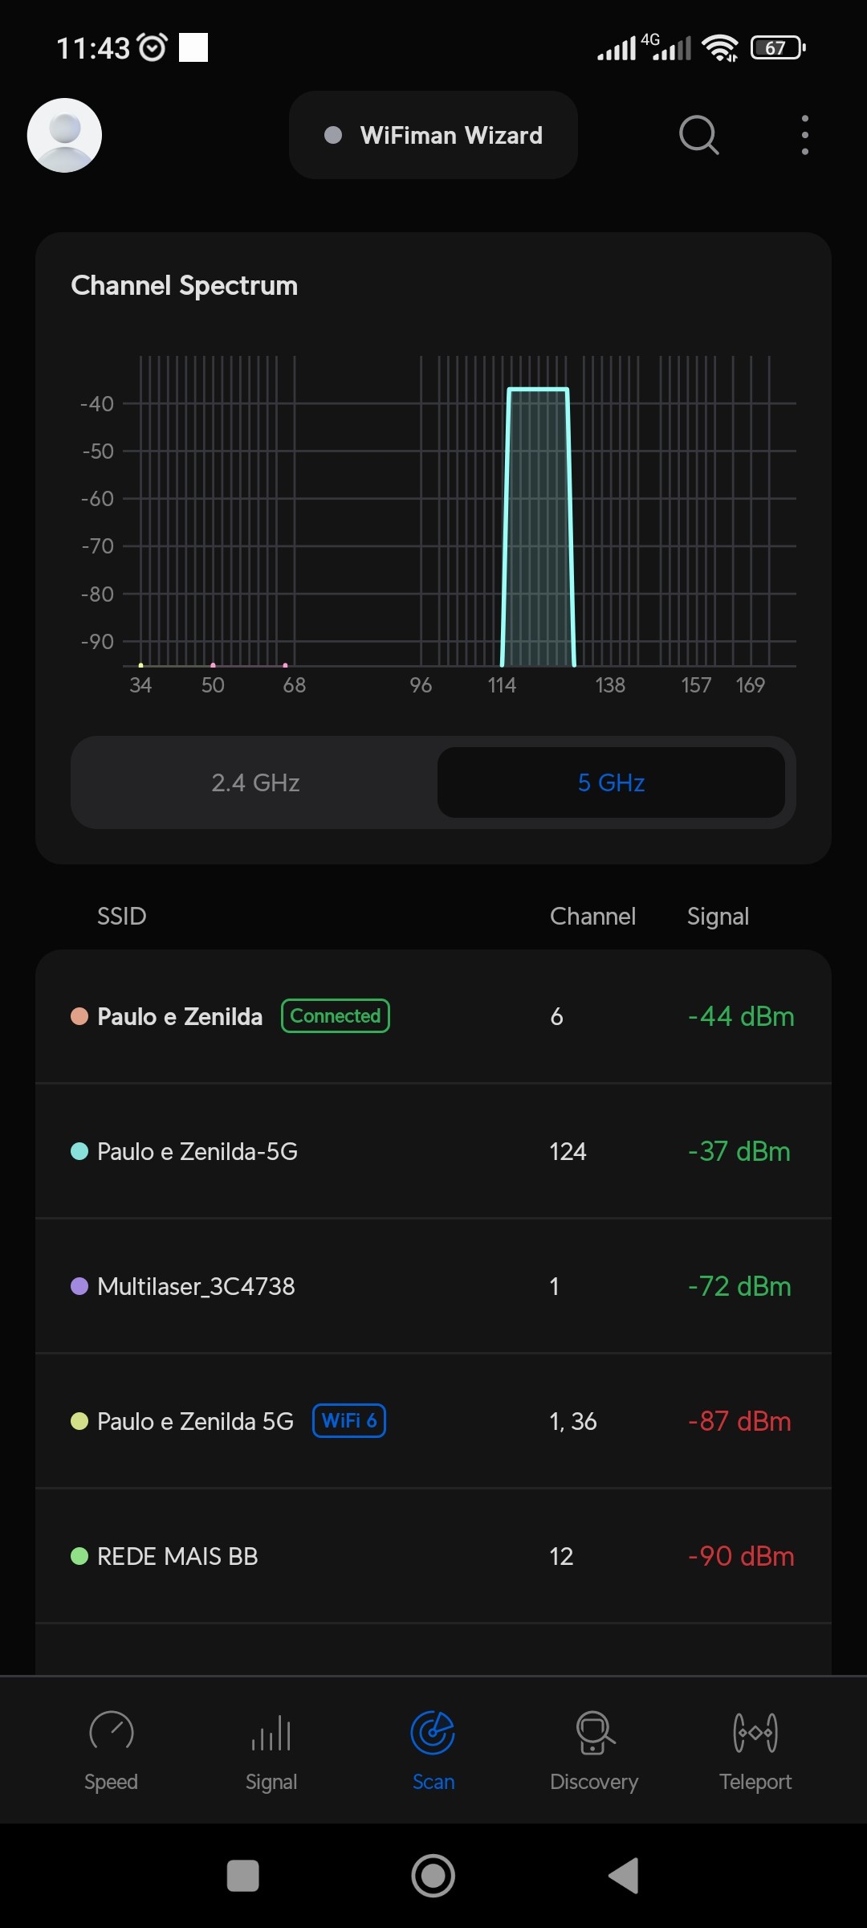867x1928 pixels.
Task: Launch the Teleport icon
Action: coord(755,1734)
